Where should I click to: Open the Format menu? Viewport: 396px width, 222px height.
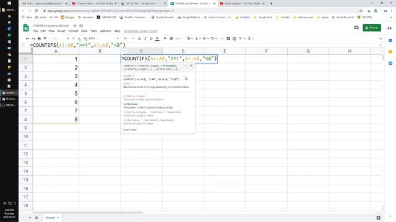[73, 31]
